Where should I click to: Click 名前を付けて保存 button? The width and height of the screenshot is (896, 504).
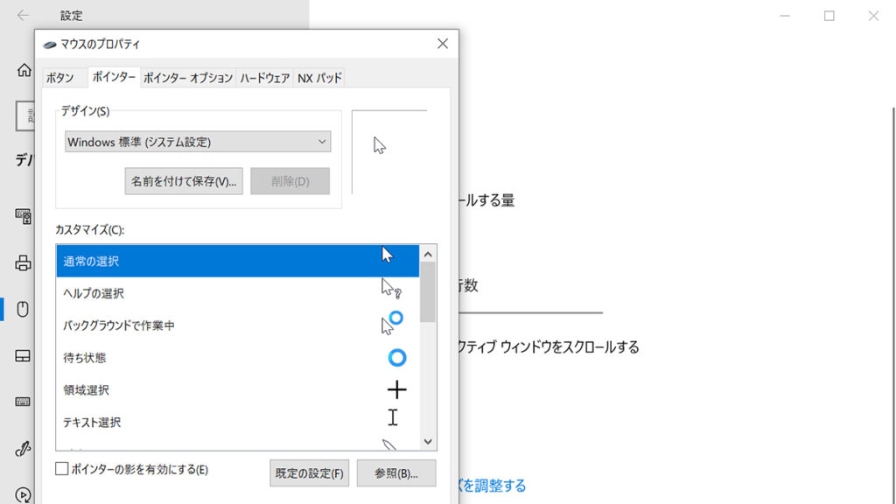click(184, 181)
